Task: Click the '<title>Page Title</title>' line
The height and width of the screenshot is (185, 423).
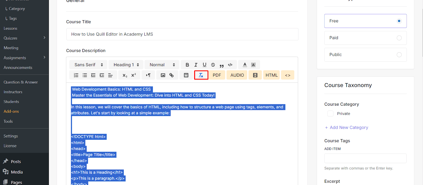Action: [x=94, y=155]
